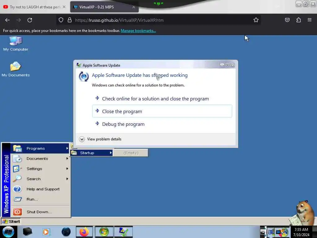Viewport: 317px width, 238px height.
Task: Expand Documents submenu arrow
Action: [x=67, y=158]
